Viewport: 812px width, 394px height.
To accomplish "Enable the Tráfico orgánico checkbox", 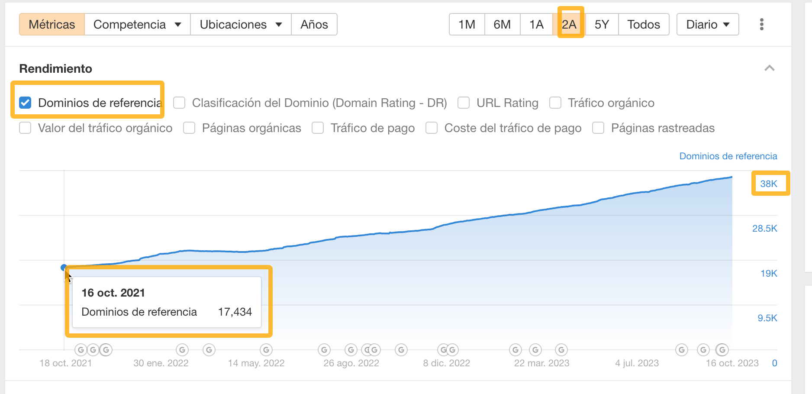I will [x=555, y=103].
